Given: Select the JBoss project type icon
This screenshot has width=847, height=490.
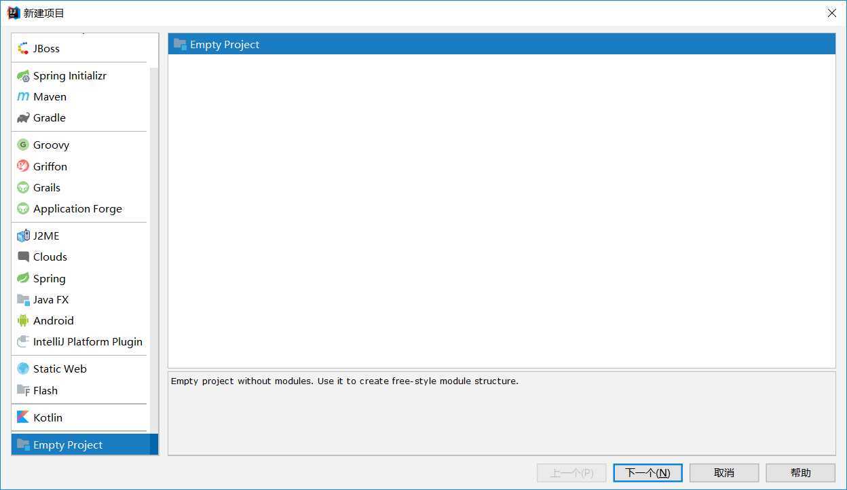Looking at the screenshot, I should [x=23, y=48].
